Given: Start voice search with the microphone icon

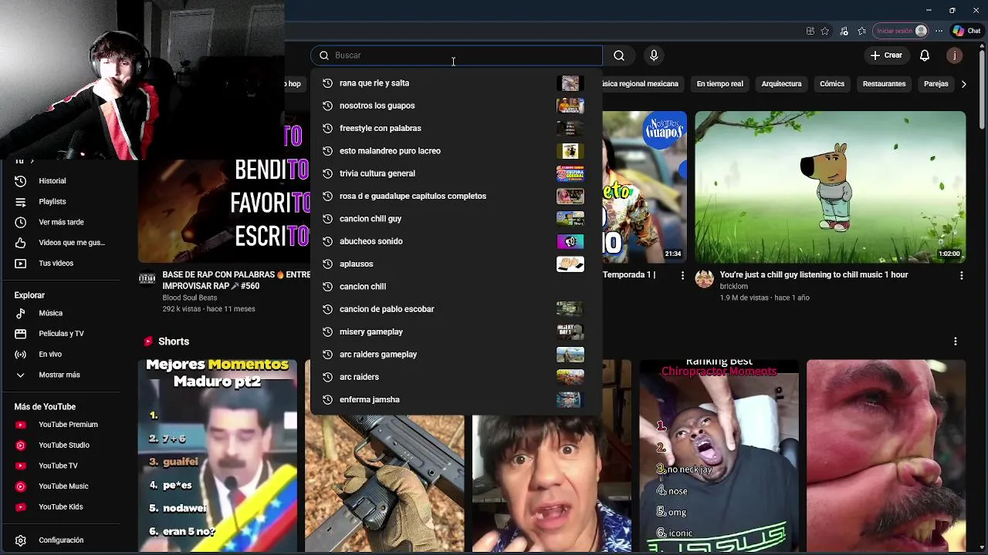Looking at the screenshot, I should 654,55.
